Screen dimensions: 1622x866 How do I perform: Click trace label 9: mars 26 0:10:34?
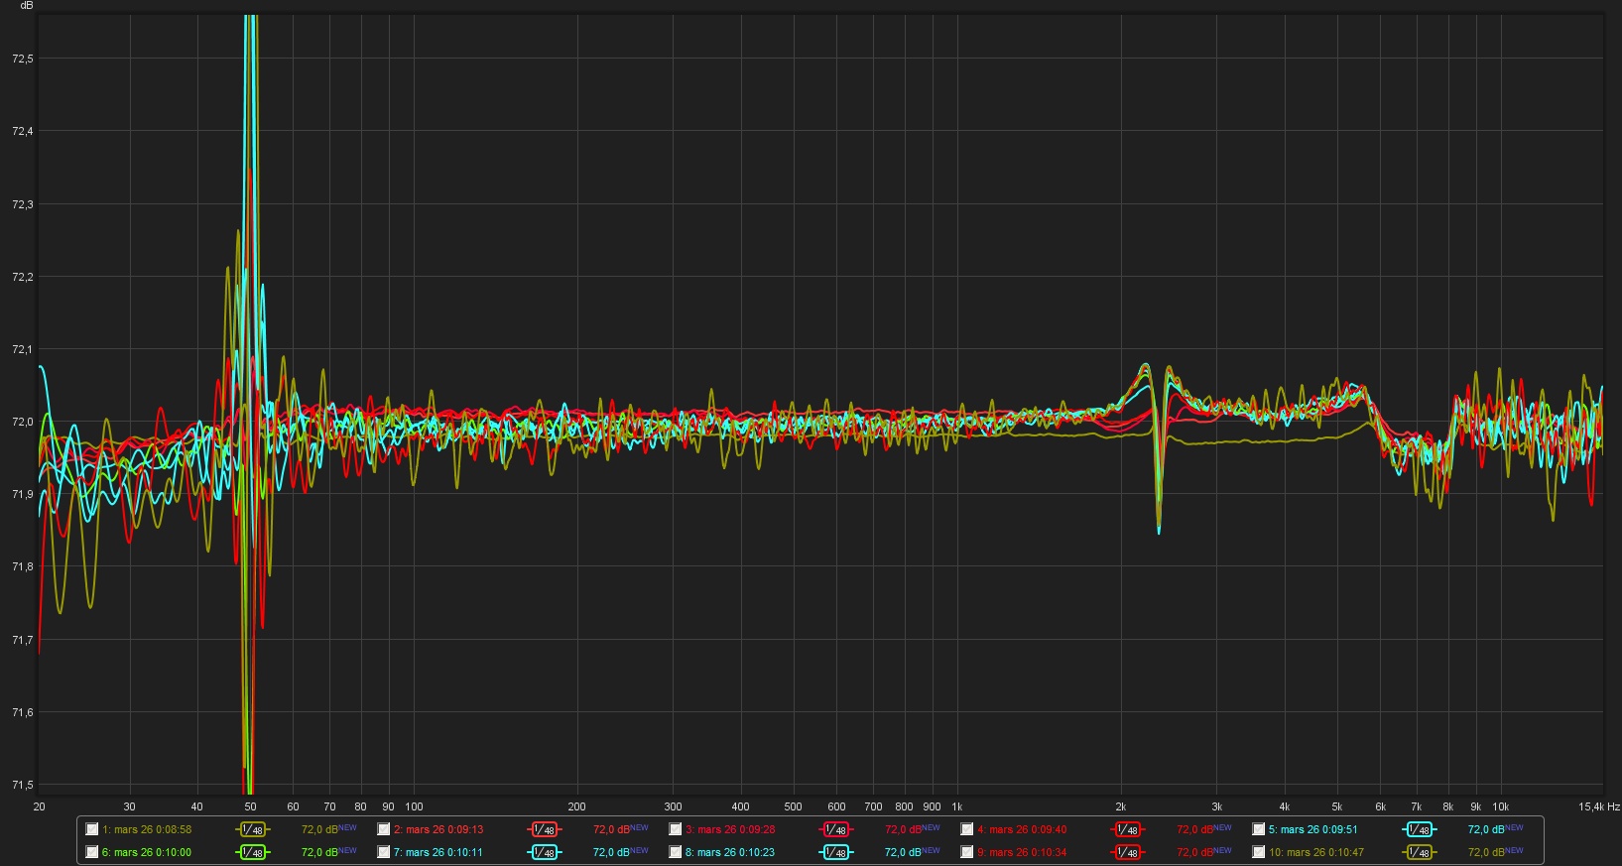(1022, 852)
